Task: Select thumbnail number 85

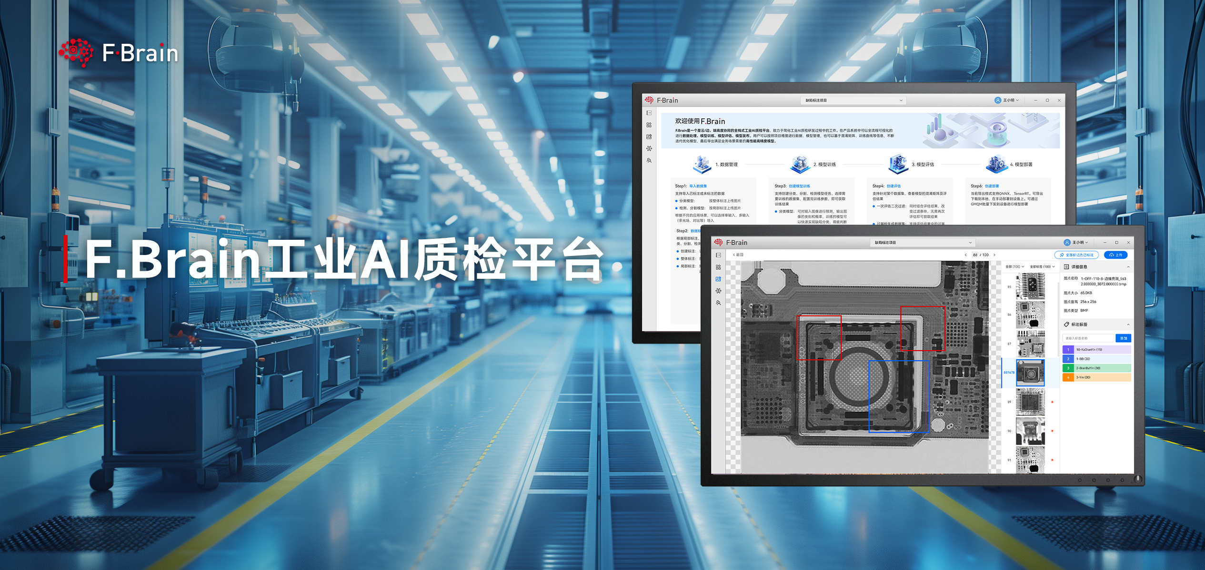Action: 1030,286
